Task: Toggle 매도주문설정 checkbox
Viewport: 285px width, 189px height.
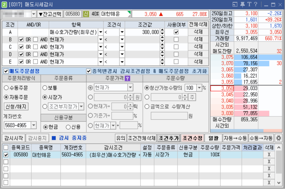Action: click(6, 71)
